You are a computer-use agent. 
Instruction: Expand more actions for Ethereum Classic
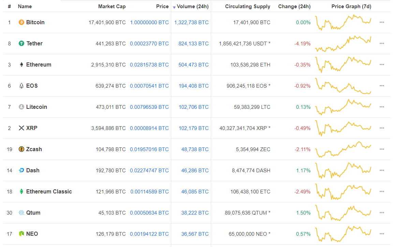[x=382, y=192]
